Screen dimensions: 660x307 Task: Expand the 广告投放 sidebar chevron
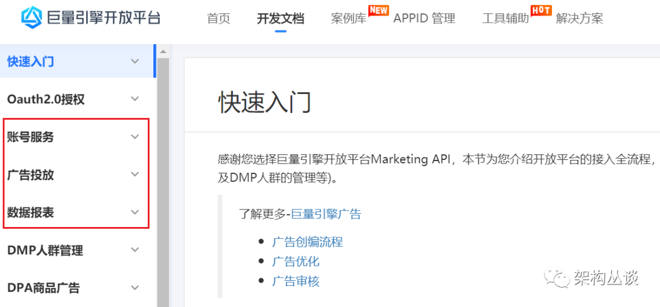134,175
